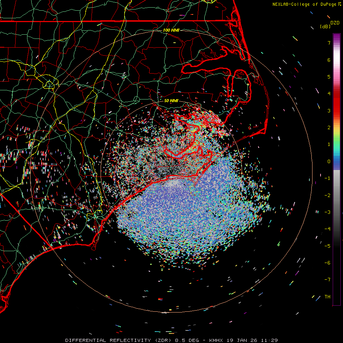Viewport: 343px width, 343px height.
Task: Select the 4 tick on the color scale
Action: point(329,94)
